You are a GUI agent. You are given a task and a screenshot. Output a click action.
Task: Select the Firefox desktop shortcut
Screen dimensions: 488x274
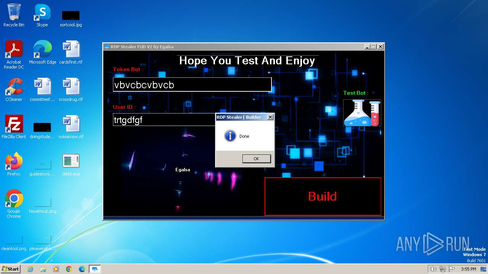coord(14,164)
